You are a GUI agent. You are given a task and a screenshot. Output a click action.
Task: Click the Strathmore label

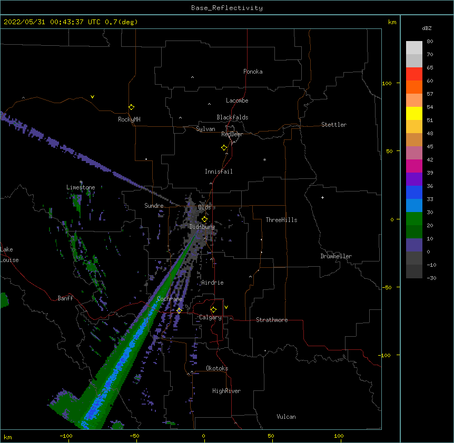click(x=272, y=320)
